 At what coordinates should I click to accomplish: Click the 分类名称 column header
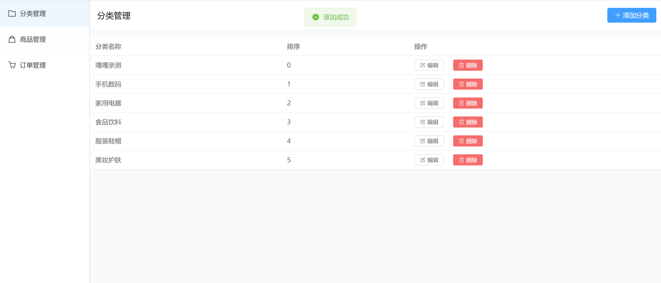[108, 47]
